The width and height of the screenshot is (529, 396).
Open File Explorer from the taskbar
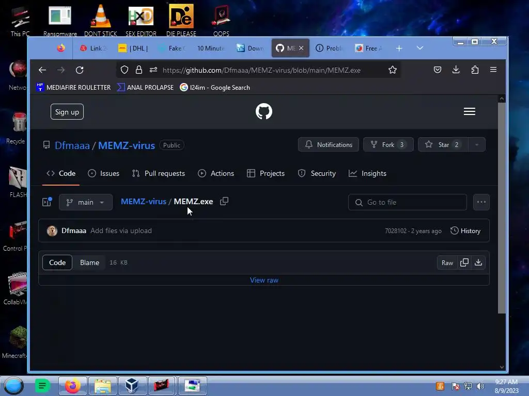click(103, 386)
